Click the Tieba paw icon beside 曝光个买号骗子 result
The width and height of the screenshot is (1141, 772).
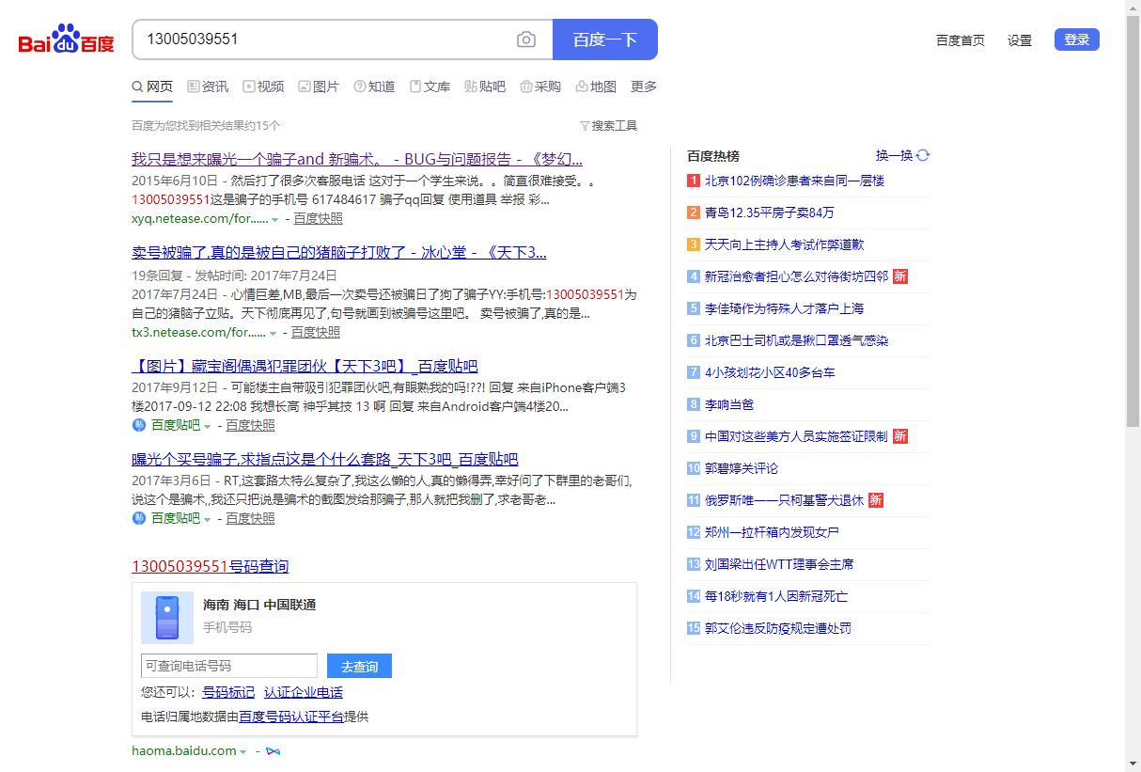(139, 518)
